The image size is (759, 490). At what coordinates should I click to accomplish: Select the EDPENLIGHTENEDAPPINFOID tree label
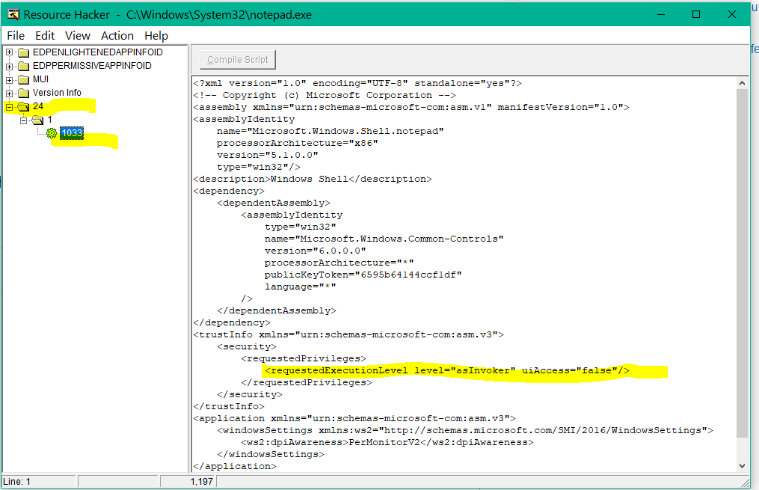pos(98,52)
